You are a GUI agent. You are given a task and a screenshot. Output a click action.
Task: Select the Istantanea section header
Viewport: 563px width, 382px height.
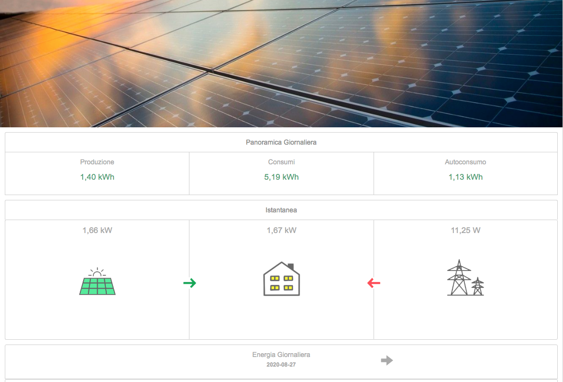point(281,210)
